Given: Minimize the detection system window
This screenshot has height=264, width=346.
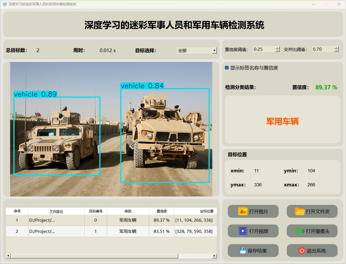Looking at the screenshot, I should coord(313,4).
